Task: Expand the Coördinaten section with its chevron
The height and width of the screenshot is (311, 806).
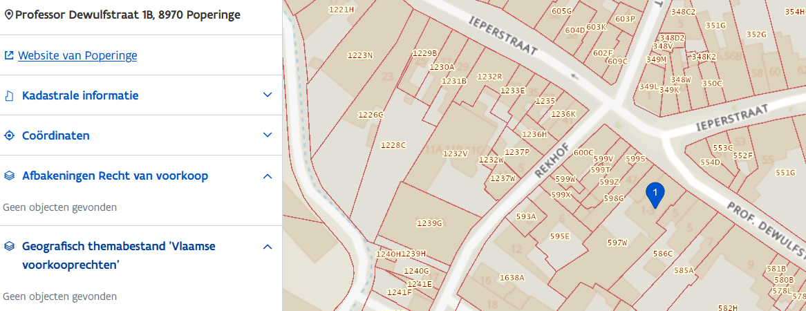Action: tap(268, 135)
